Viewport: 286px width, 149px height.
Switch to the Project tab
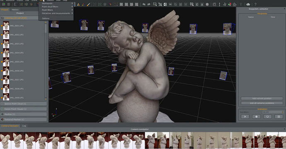pyautogui.click(x=5, y=10)
